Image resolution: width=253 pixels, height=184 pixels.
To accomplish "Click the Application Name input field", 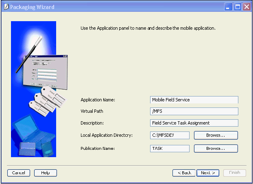I will [x=194, y=100].
